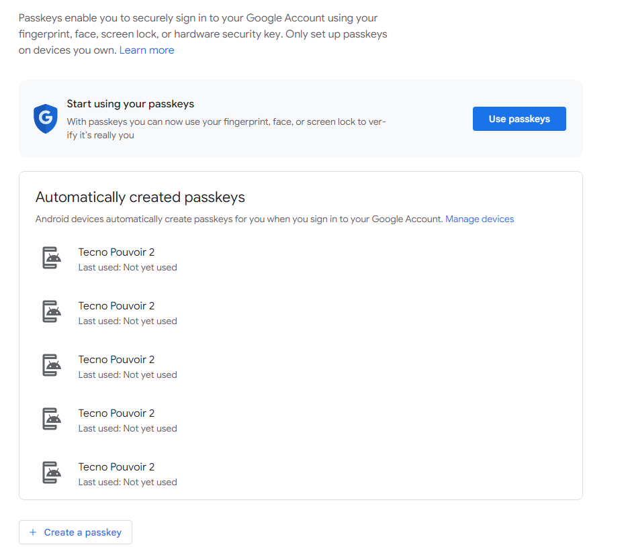This screenshot has height=547, width=630.
Task: Click the Create a passkey button
Action: 75,532
